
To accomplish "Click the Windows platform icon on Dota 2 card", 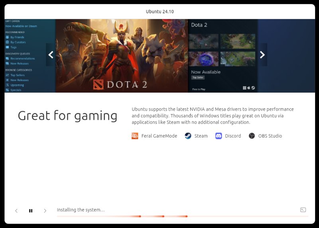I will 244,88.
